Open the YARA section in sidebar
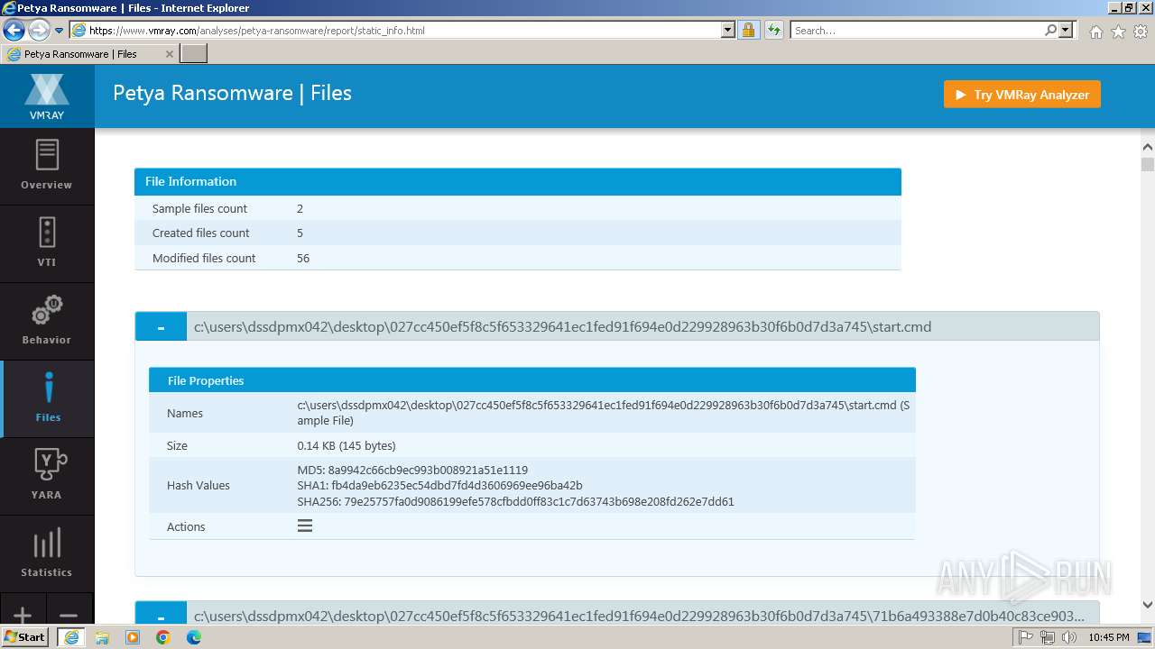Image resolution: width=1155 pixels, height=649 pixels. pos(47,476)
